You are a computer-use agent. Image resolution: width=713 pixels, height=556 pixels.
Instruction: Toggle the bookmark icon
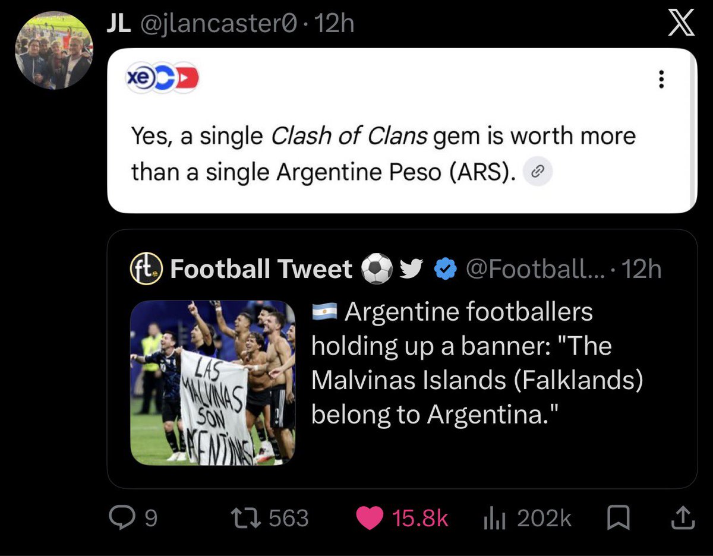pyautogui.click(x=619, y=519)
